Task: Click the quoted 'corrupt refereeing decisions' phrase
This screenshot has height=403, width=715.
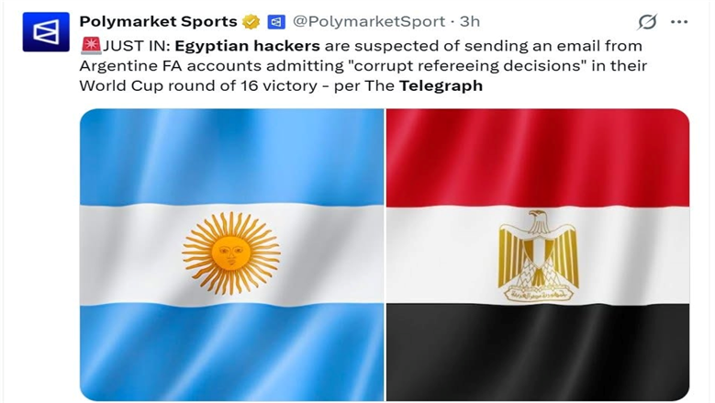Action: (x=462, y=66)
